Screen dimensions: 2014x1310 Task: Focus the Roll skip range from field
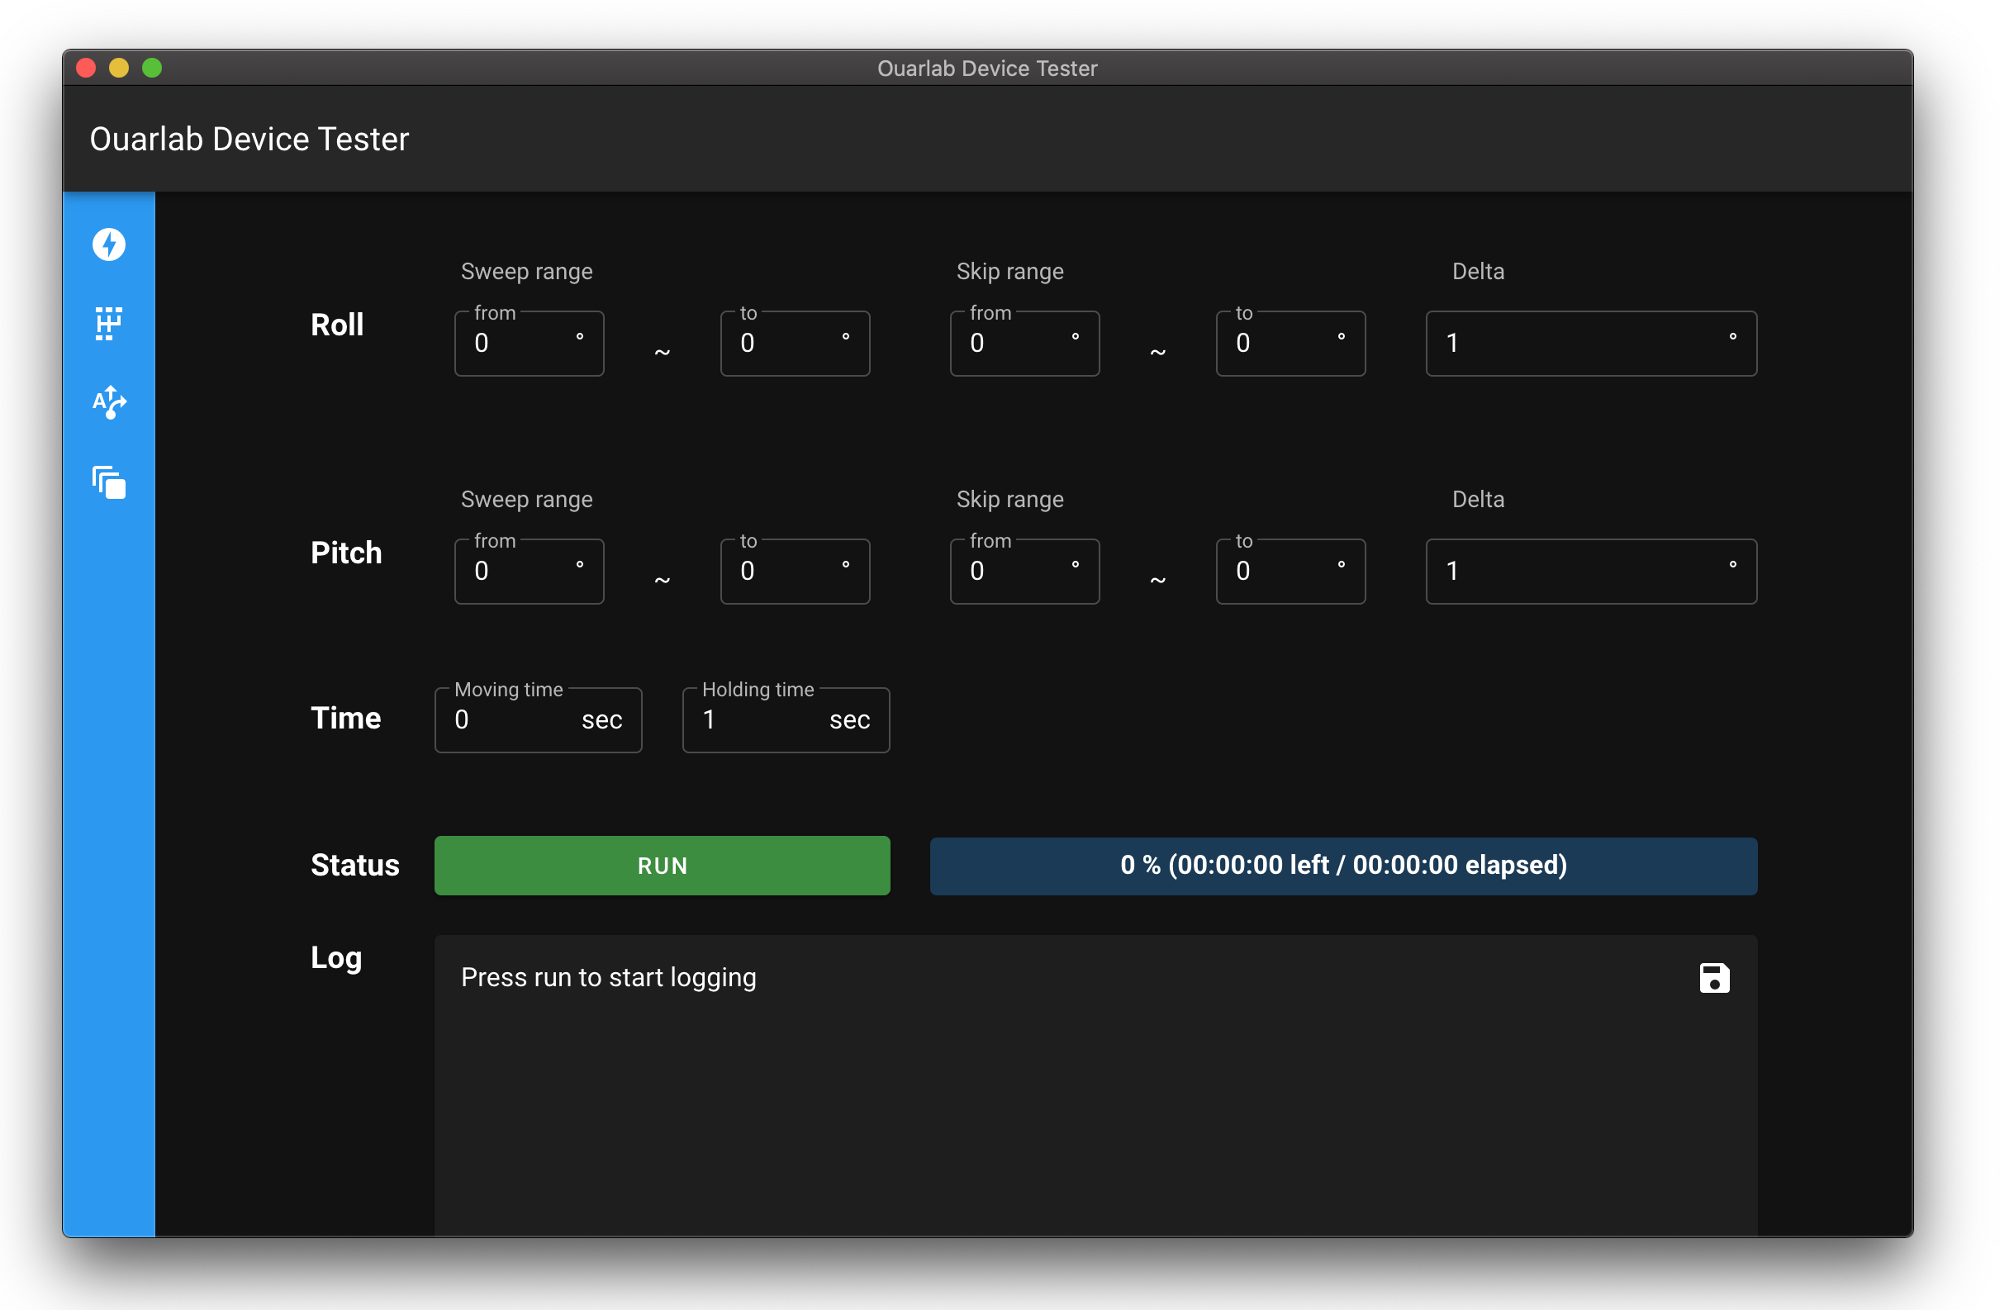1025,343
